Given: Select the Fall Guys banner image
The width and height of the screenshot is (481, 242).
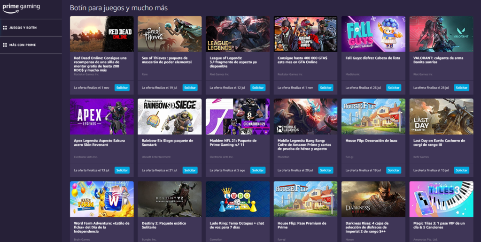Looking at the screenshot, I should point(373,34).
